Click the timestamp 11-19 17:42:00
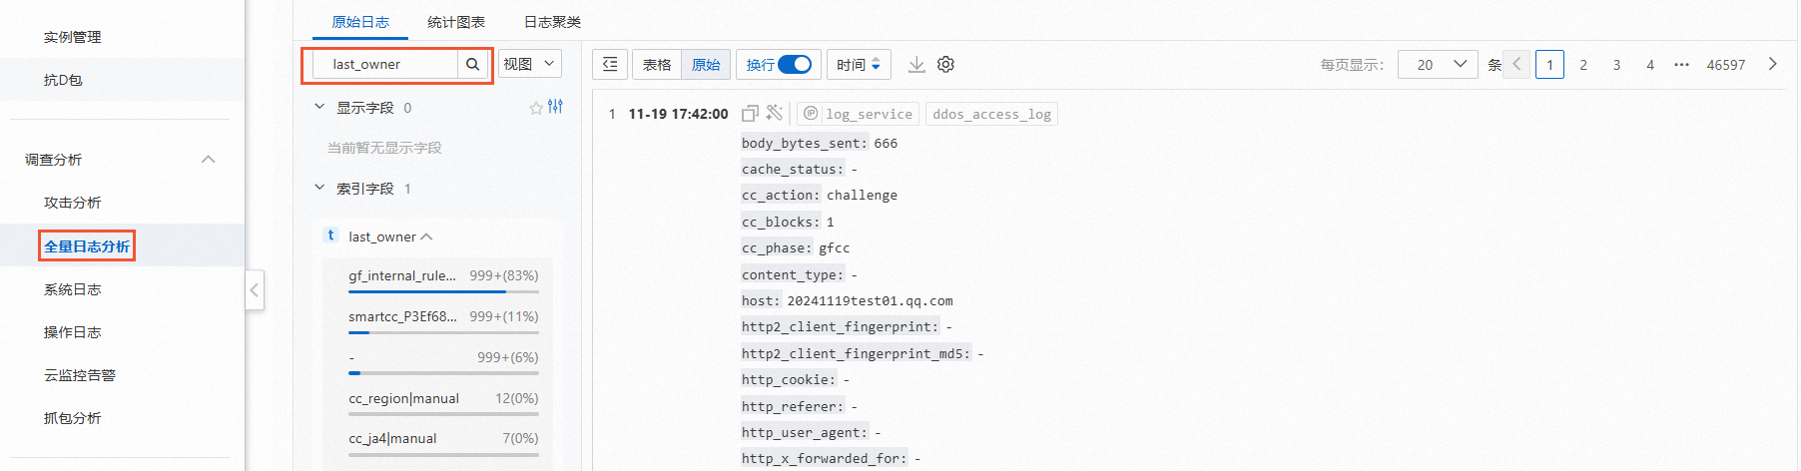1801x471 pixels. coord(678,114)
